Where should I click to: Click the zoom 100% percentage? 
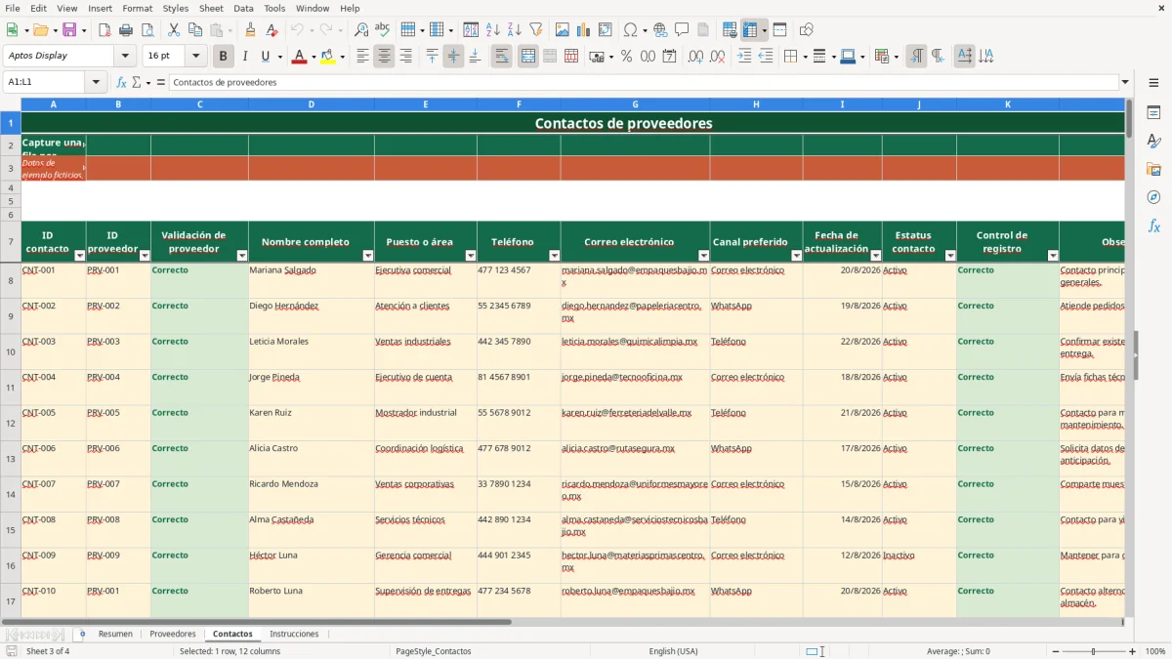pyautogui.click(x=1155, y=651)
